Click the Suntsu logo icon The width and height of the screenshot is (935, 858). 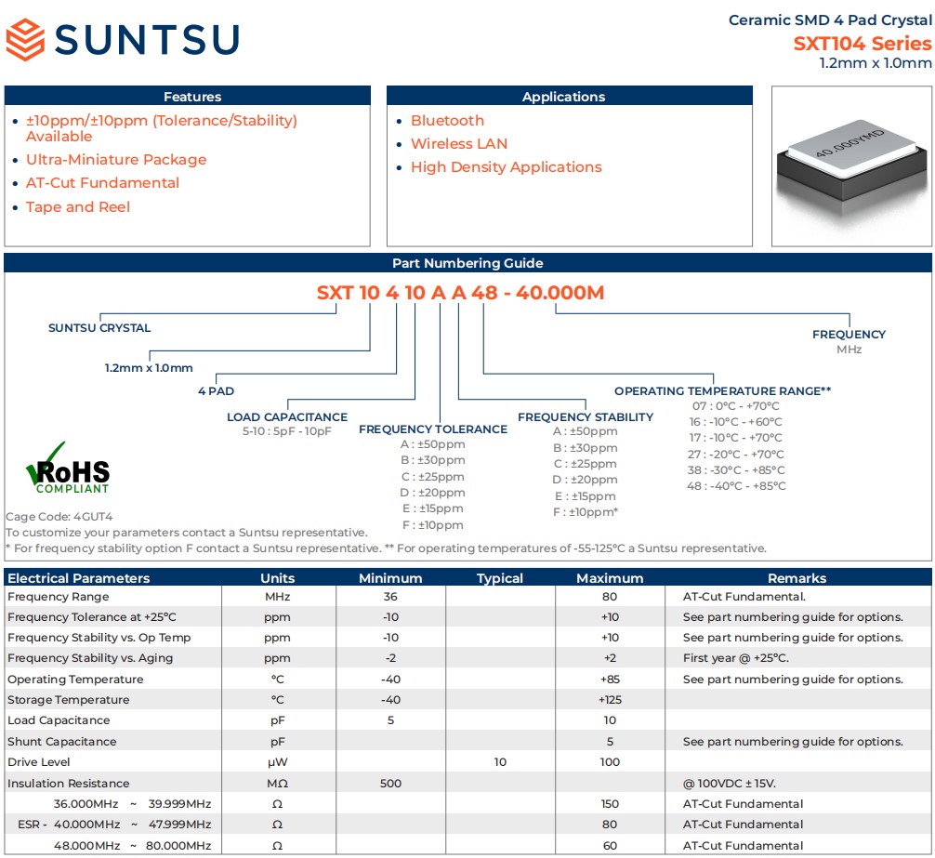(x=25, y=40)
